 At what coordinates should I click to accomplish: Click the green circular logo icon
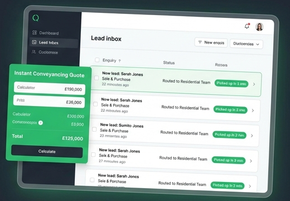[36, 18]
